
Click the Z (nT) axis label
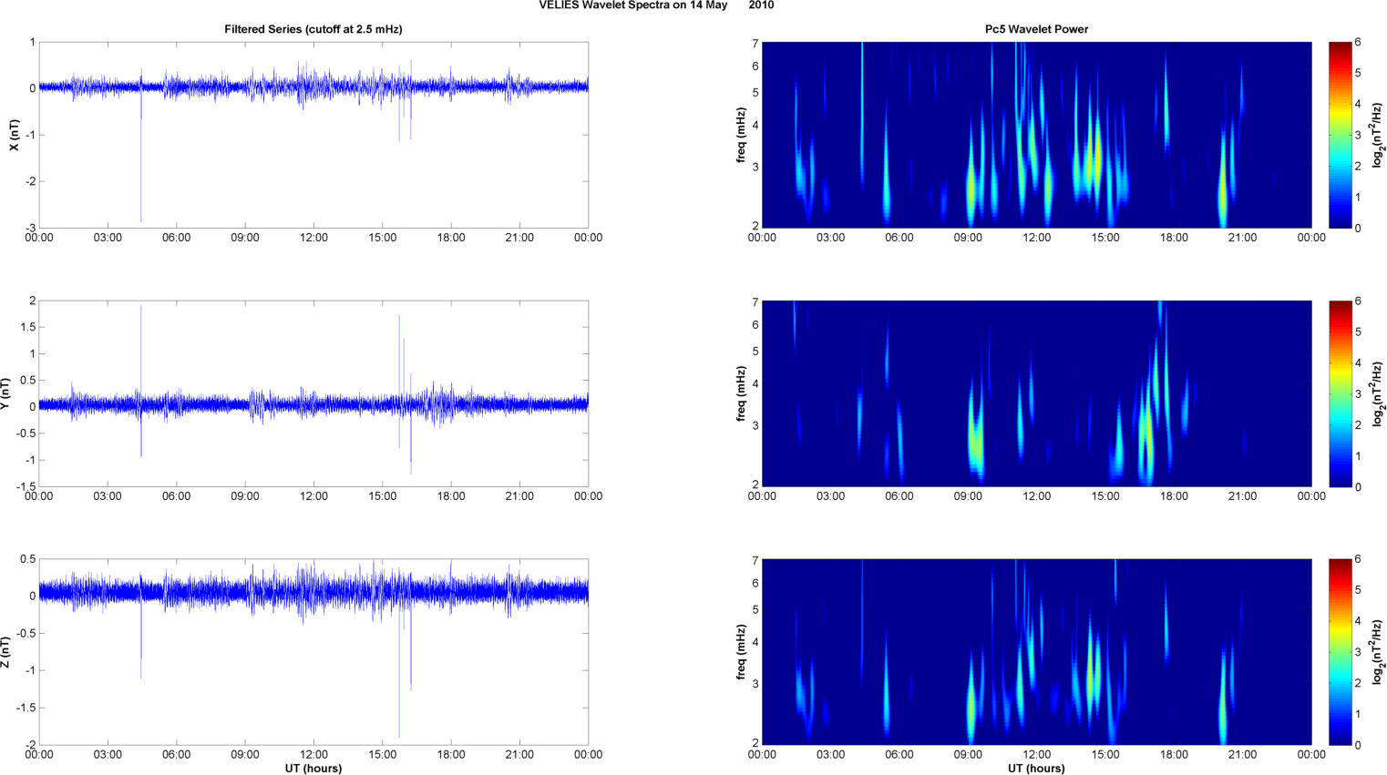[x=5, y=652]
